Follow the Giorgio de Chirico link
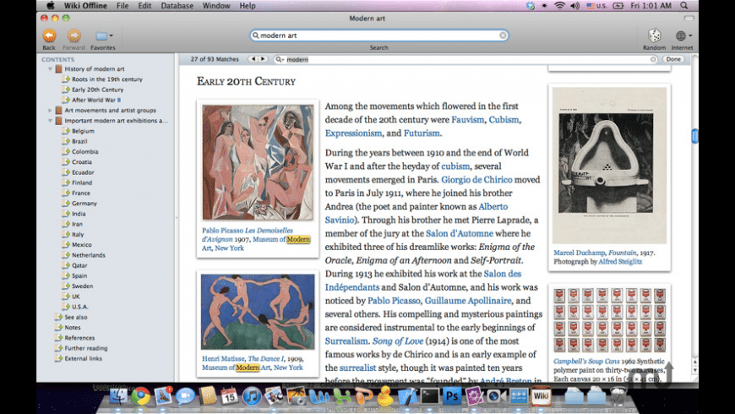The image size is (735, 414). coord(476,180)
